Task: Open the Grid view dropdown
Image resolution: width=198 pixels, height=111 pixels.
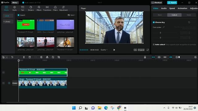Action: click(x=71, y=15)
